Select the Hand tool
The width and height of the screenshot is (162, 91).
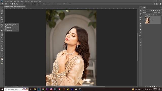point(2,50)
